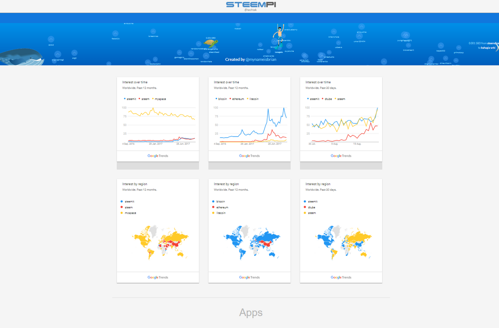The image size is (499, 328).
Task: Click the world map in myspace region card
Action: point(161,242)
